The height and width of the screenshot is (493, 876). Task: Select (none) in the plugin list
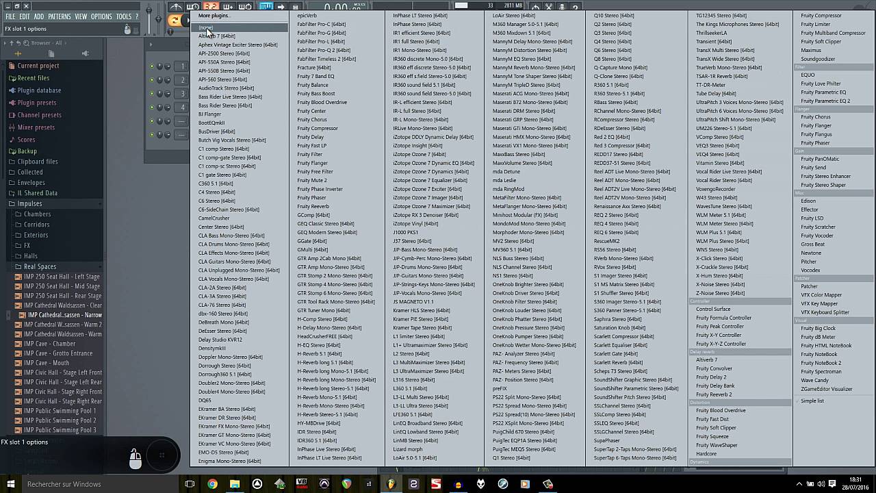click(x=239, y=27)
